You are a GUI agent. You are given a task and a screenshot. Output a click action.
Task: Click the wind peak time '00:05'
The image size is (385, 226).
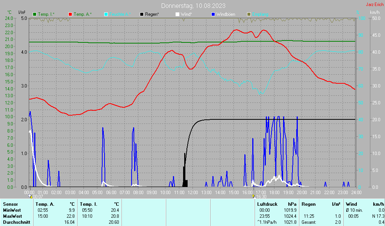(353, 217)
